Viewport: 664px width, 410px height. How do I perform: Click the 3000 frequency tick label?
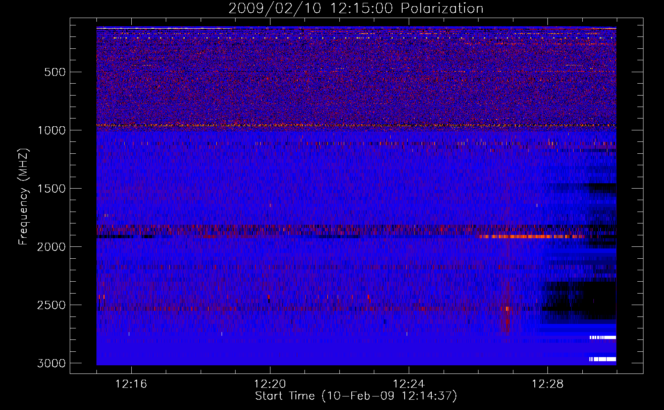(52, 363)
